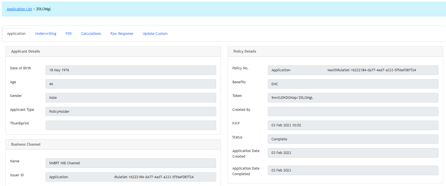Open the Update Custom tab
Viewport: 446px width, 186px height.
pyautogui.click(x=155, y=34)
